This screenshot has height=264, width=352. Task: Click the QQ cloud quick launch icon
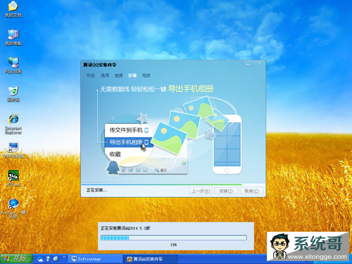(x=40, y=259)
